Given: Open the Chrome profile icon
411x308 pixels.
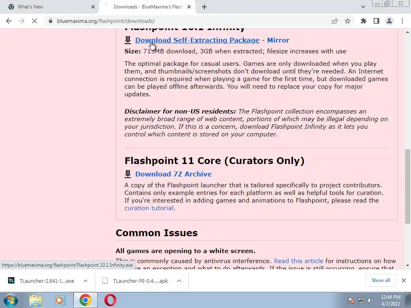Looking at the screenshot, I should point(389,21).
